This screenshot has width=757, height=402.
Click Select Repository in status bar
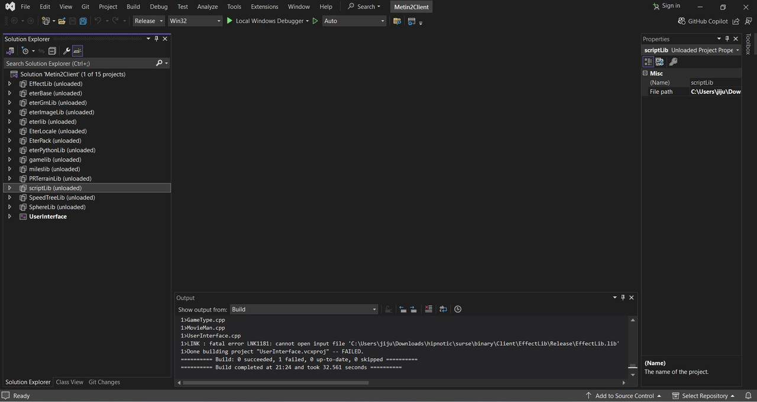coord(703,395)
